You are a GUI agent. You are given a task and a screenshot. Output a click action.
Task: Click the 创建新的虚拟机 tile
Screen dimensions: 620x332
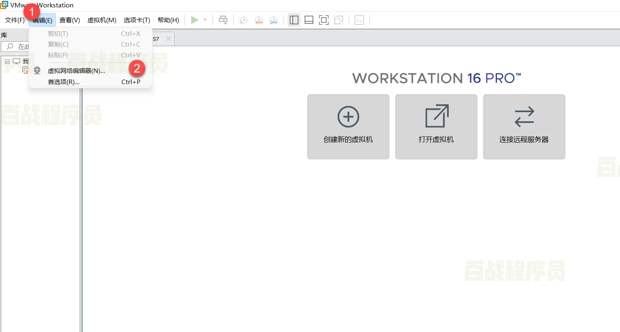point(348,127)
